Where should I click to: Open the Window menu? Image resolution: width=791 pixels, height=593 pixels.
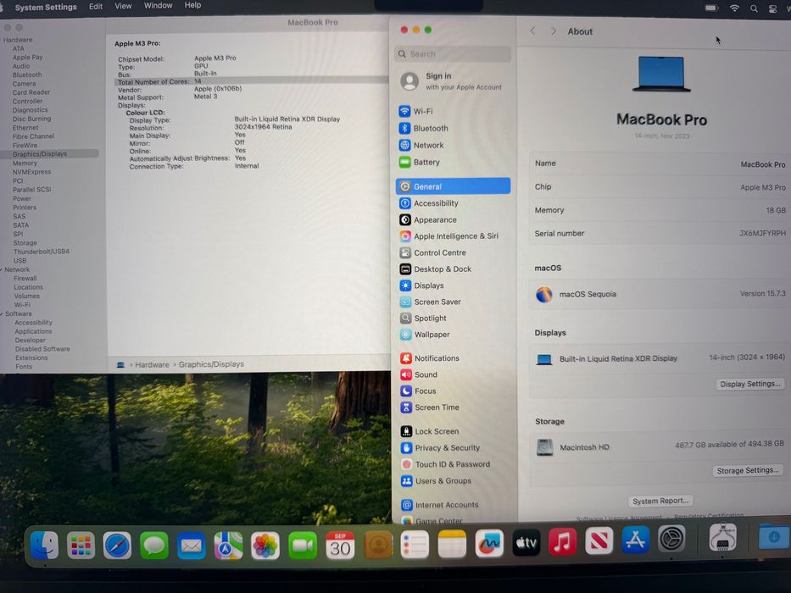point(158,6)
